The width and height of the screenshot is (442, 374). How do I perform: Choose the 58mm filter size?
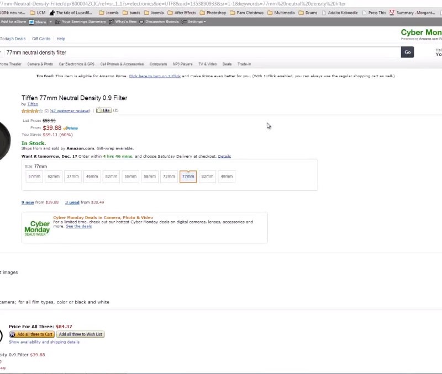pos(150,177)
